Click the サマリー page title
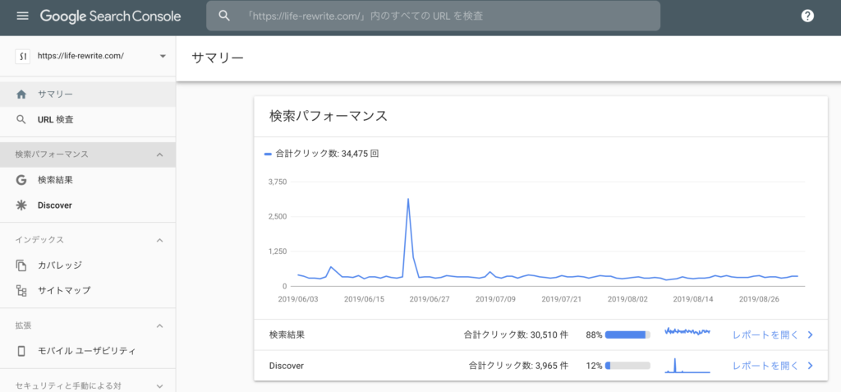841x392 pixels. pos(218,58)
